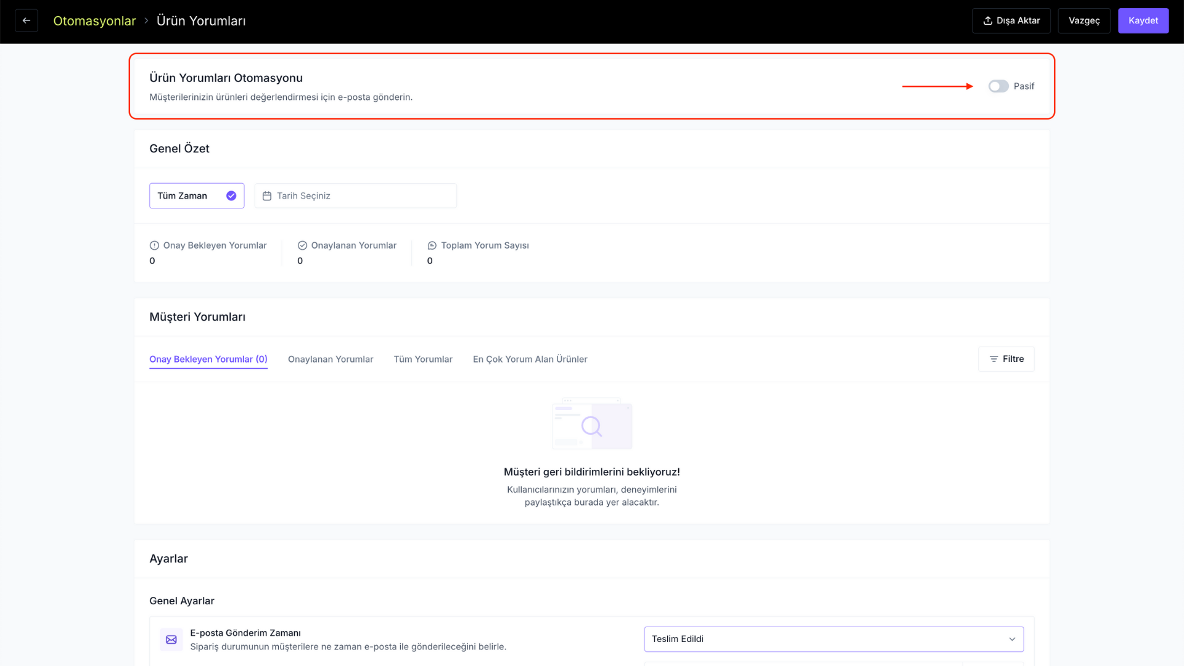The height and width of the screenshot is (666, 1184).
Task: Toggle the Pasif automation switch
Action: (998, 86)
